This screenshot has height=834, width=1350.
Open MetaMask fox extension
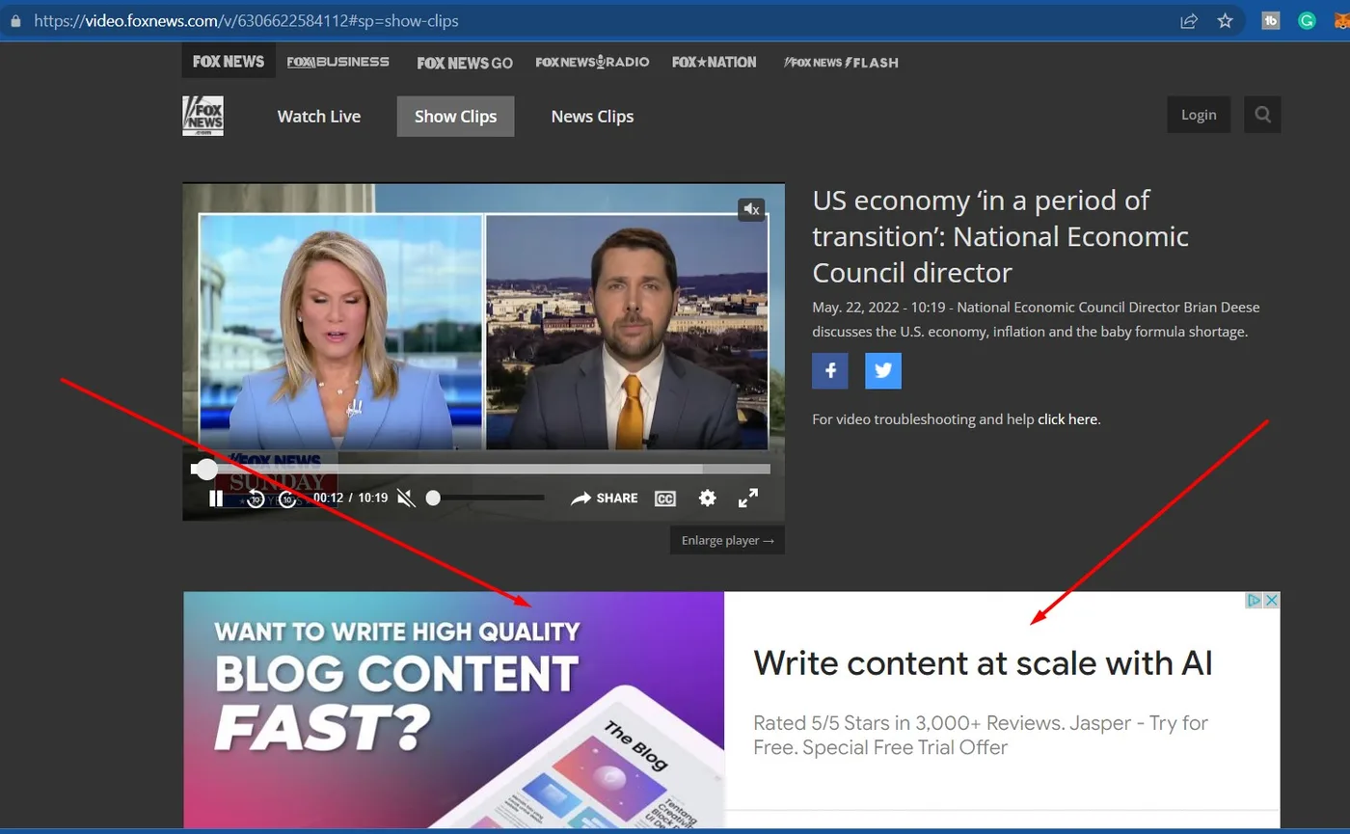[1342, 20]
